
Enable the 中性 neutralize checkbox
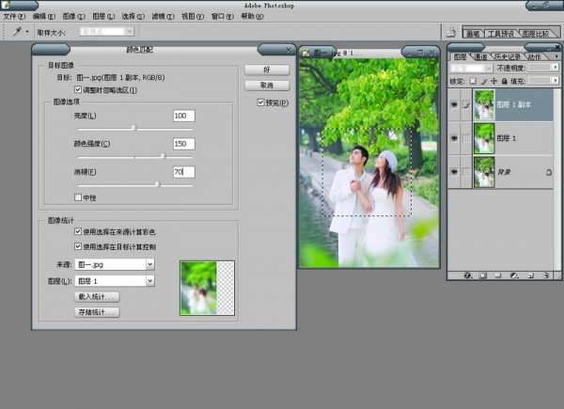coord(78,197)
